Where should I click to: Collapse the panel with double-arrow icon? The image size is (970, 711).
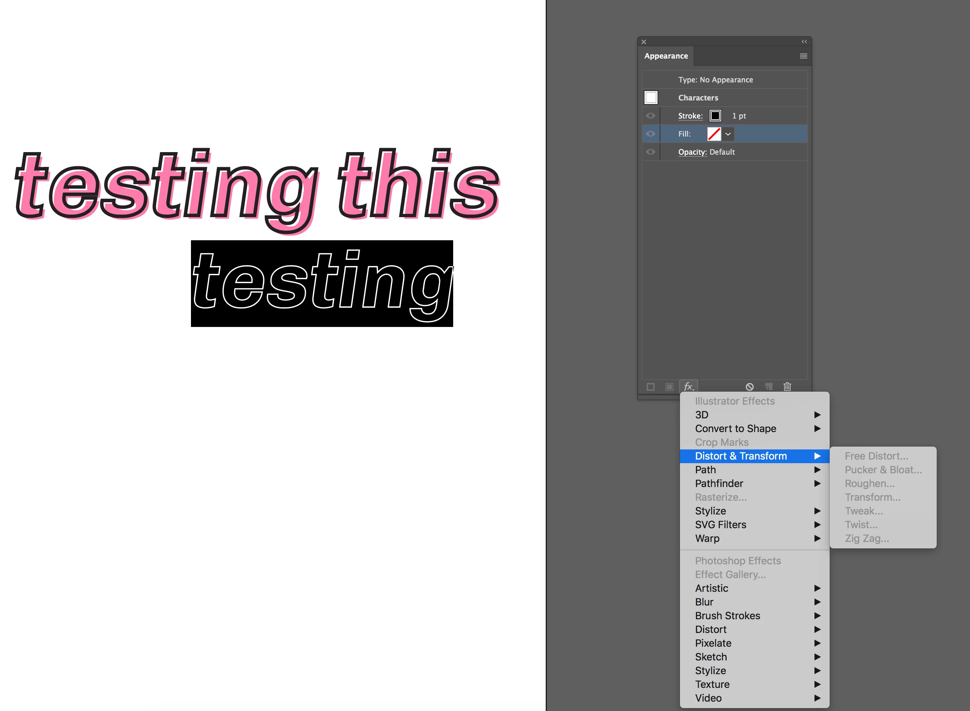[804, 42]
